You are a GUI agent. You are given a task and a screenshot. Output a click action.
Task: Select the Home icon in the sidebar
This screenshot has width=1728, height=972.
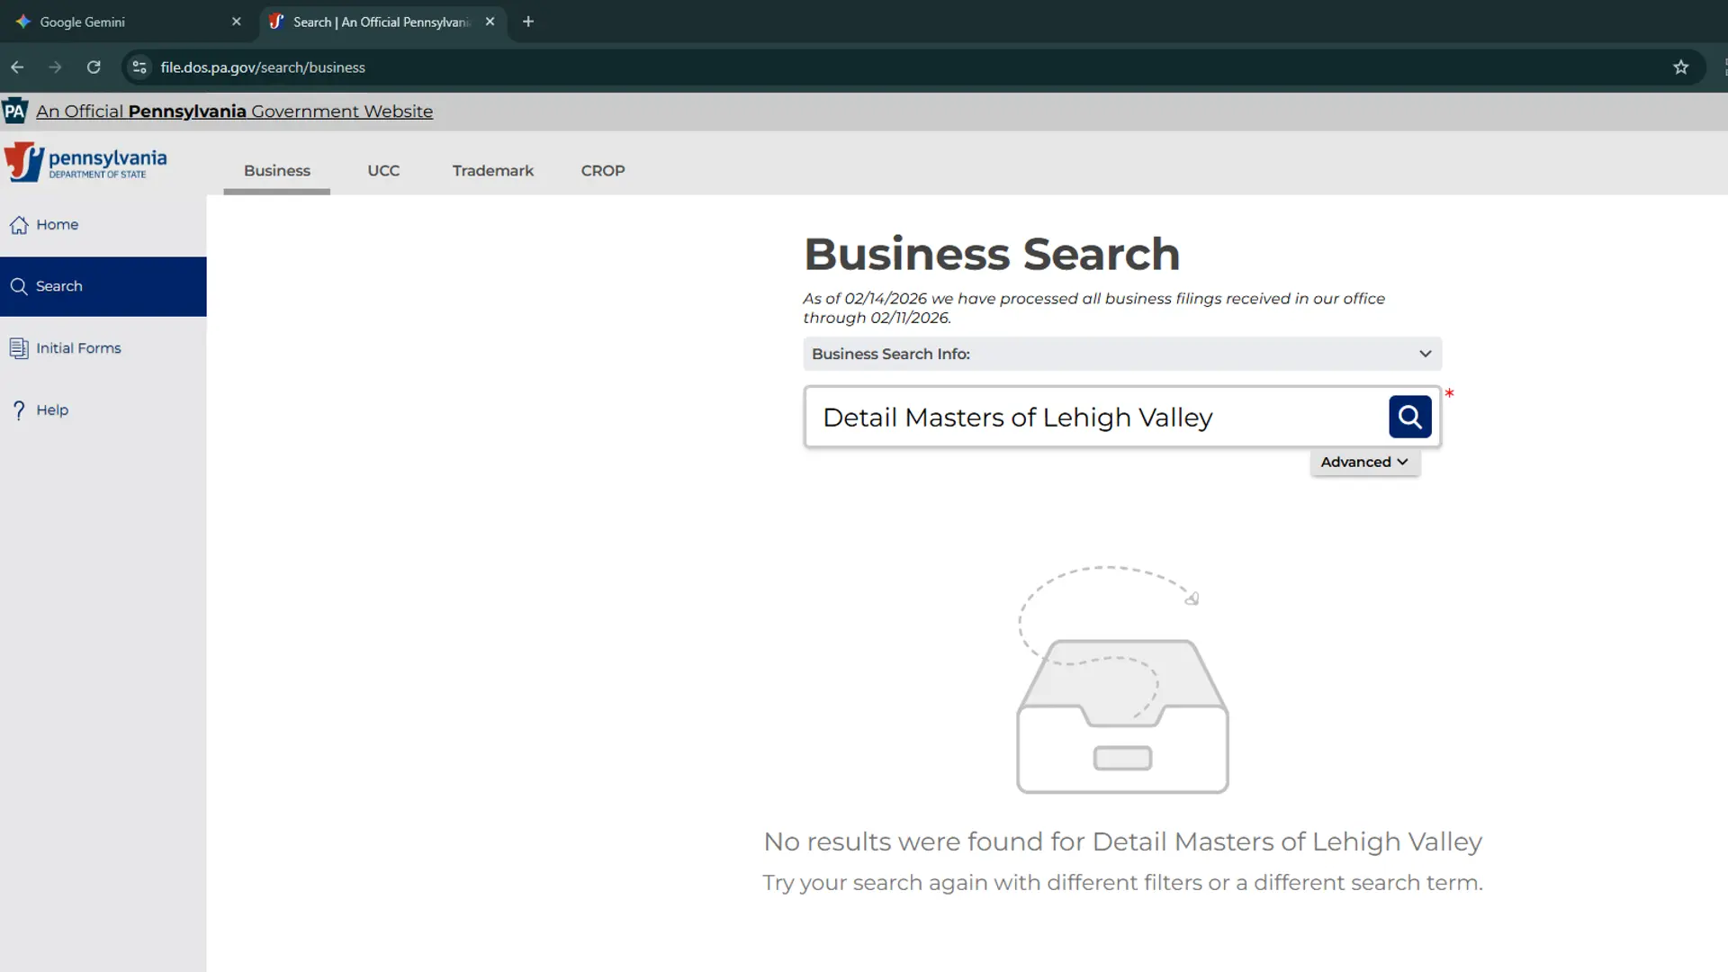[20, 225]
